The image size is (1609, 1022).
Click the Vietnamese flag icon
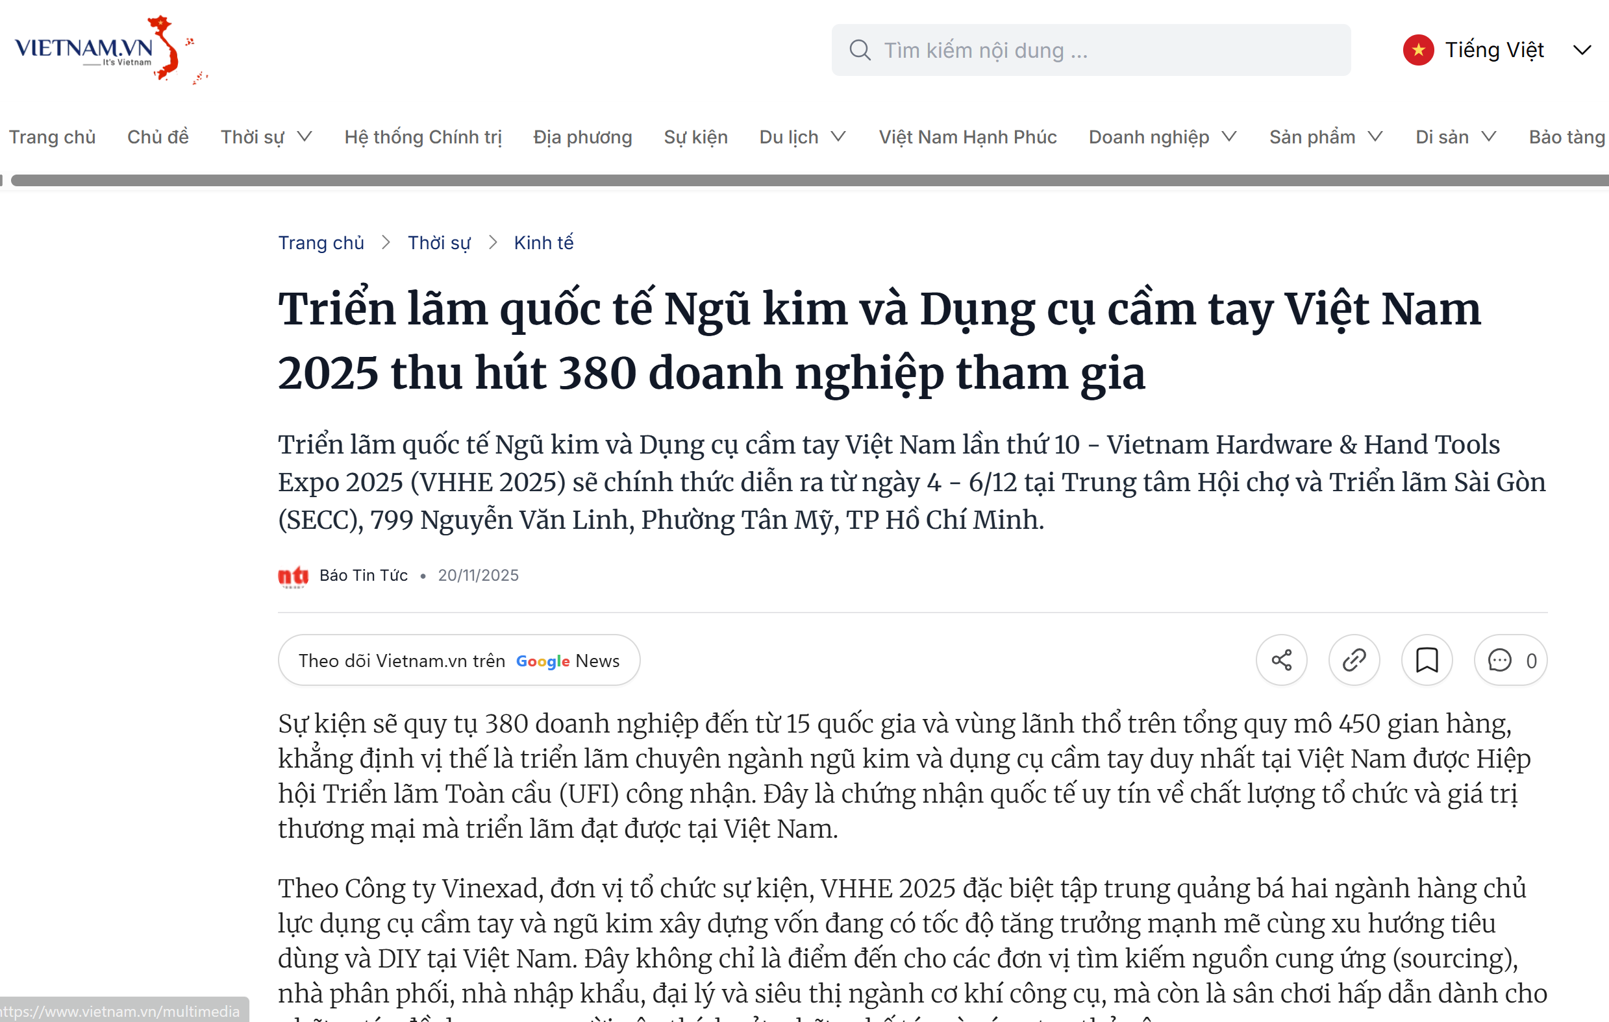point(1418,50)
